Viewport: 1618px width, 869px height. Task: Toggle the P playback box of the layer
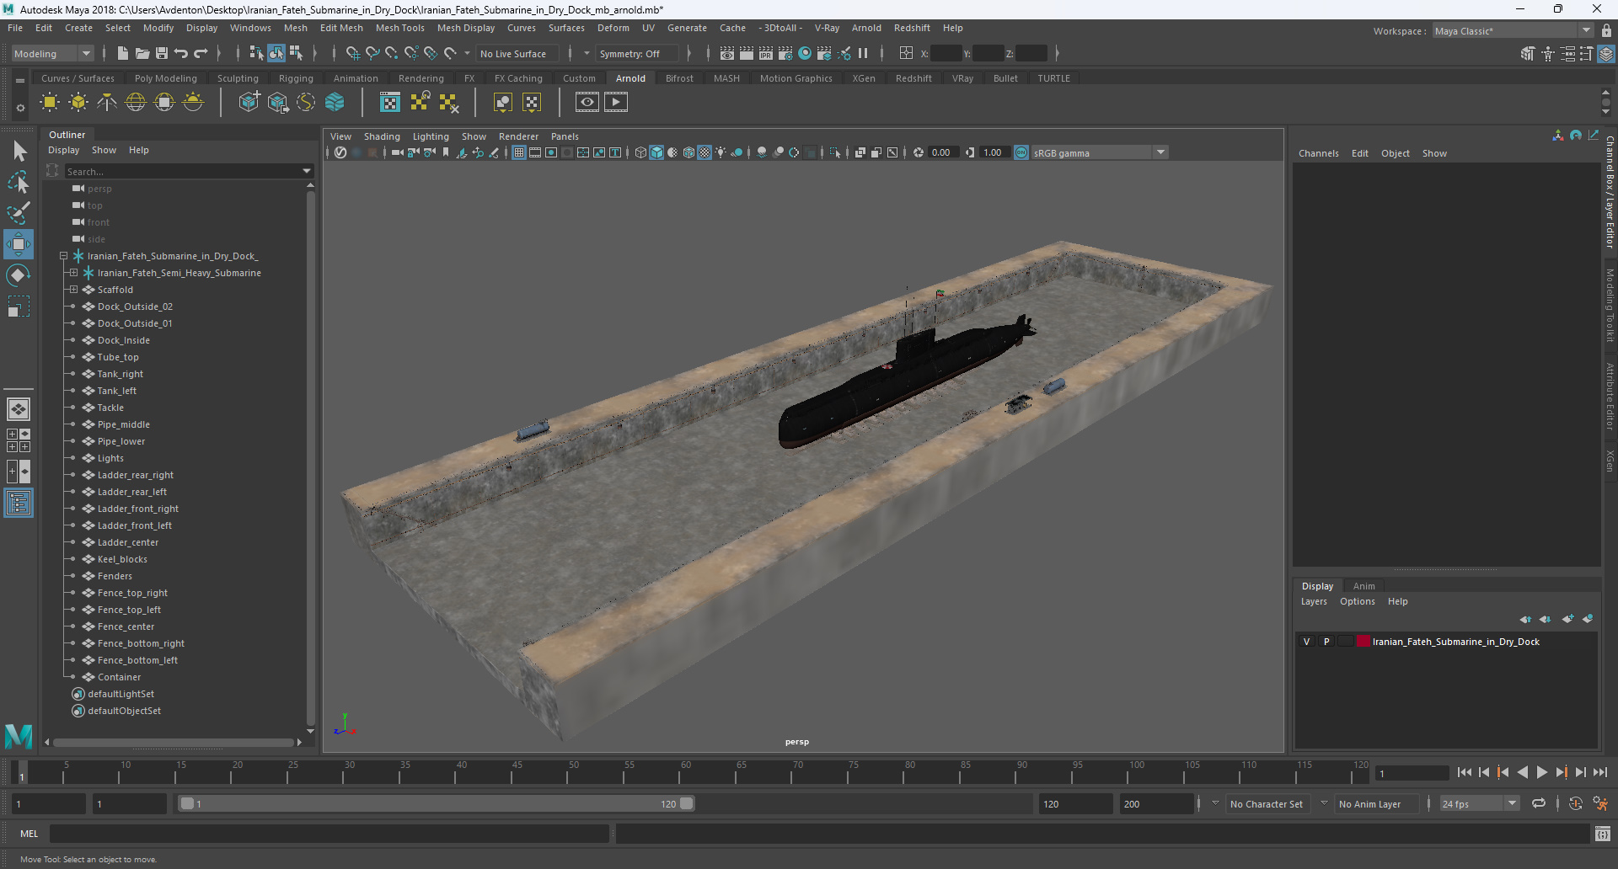point(1326,642)
